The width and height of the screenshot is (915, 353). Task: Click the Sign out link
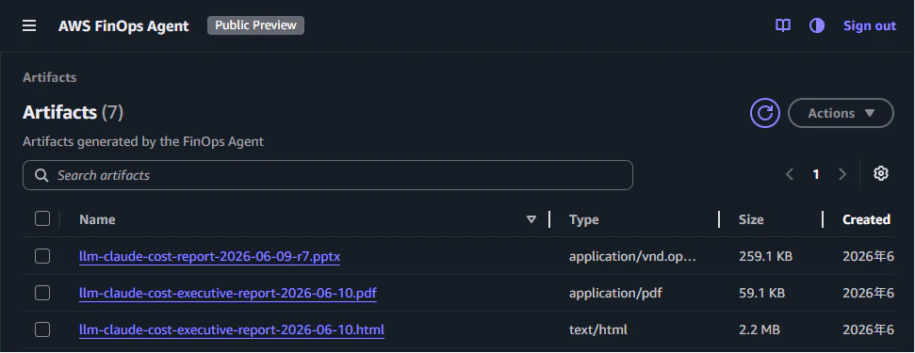[x=870, y=25]
